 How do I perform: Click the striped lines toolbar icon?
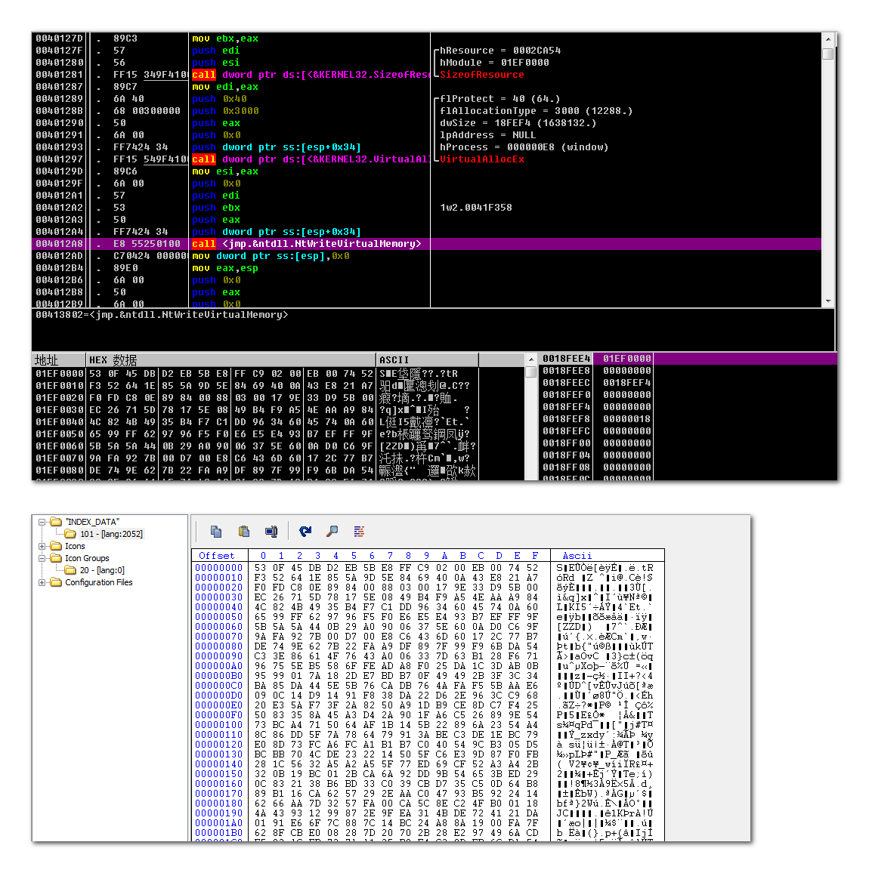tap(359, 532)
